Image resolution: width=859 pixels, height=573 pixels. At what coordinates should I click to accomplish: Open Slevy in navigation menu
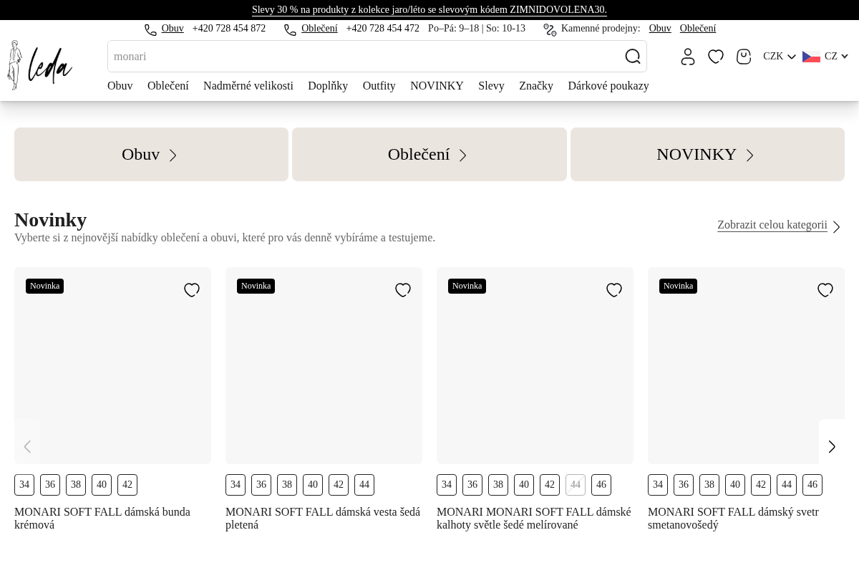[491, 86]
